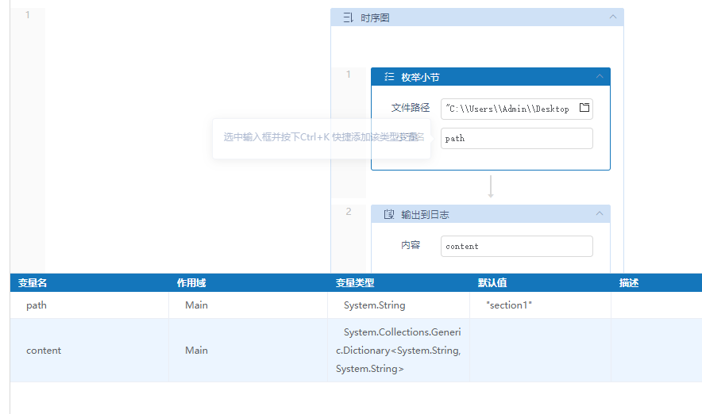Collapse the 时序图 container

(612, 17)
